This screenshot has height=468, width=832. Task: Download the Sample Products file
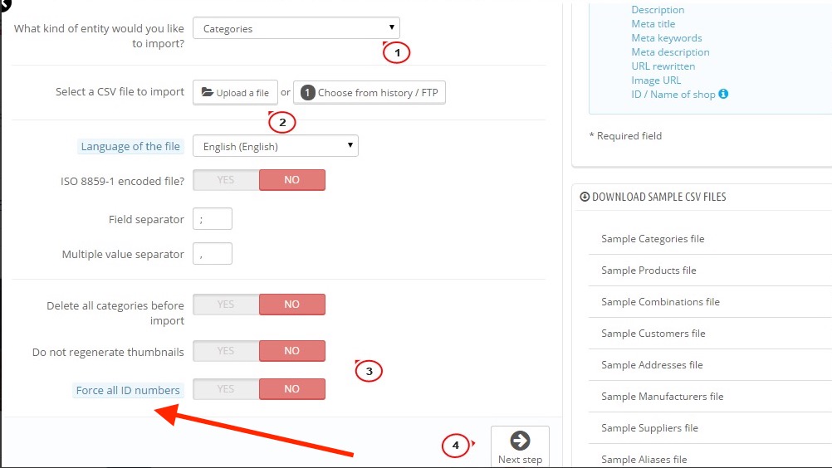click(648, 271)
